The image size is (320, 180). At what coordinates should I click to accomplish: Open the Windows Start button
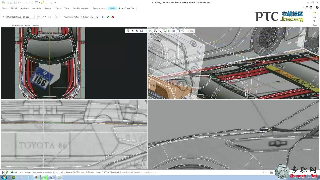[4, 177]
